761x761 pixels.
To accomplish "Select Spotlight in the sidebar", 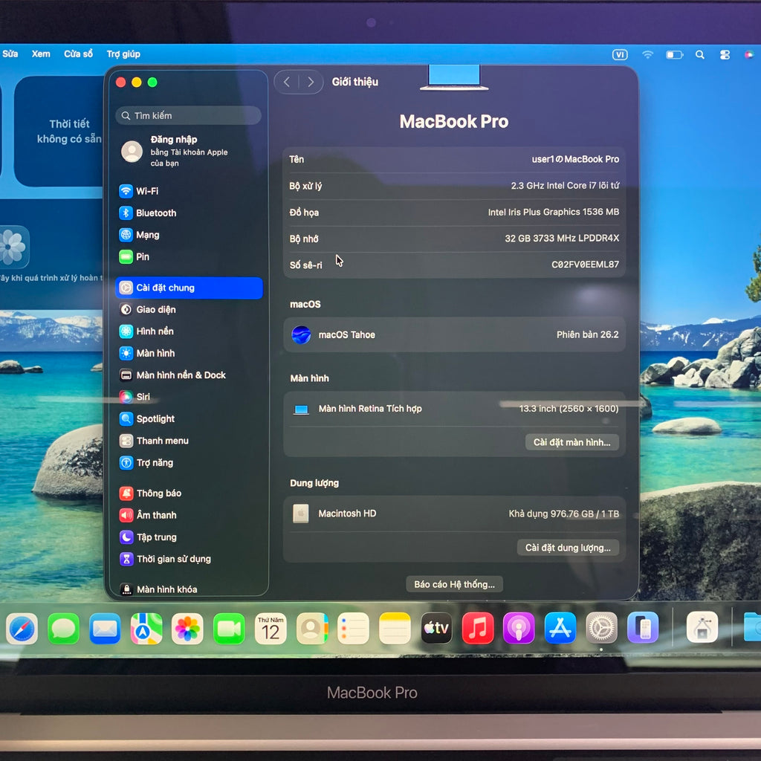I will click(x=155, y=419).
